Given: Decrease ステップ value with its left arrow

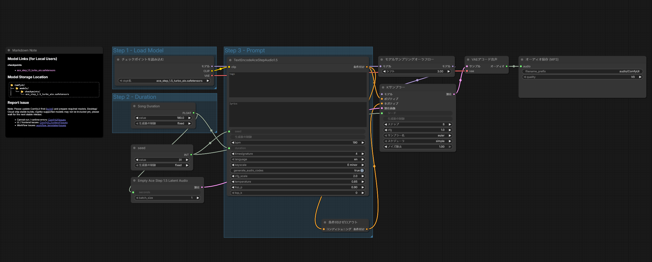Looking at the screenshot, I should click(x=385, y=124).
